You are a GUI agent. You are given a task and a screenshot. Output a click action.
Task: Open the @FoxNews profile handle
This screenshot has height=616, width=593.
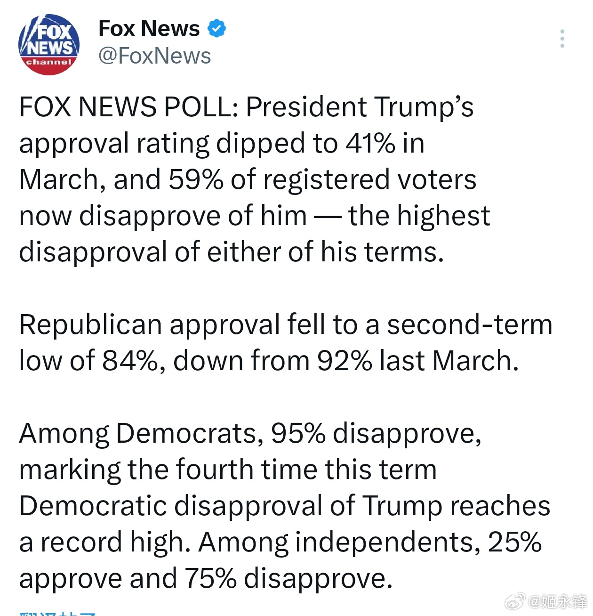(154, 56)
